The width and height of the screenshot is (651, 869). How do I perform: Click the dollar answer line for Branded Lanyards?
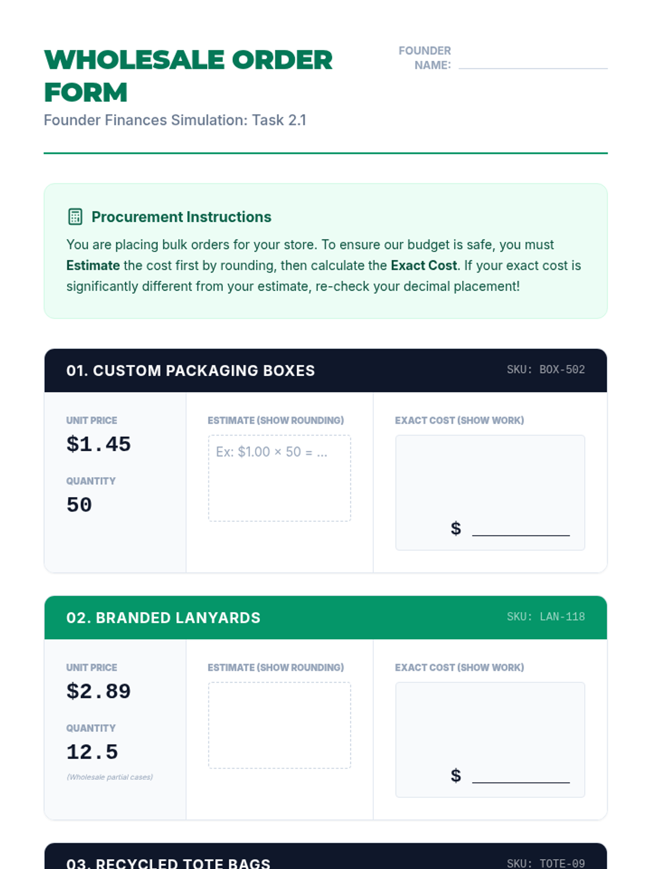click(x=521, y=776)
